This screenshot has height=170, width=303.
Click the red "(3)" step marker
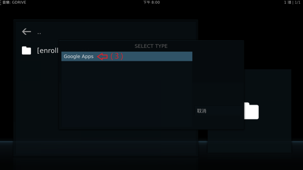click(117, 56)
